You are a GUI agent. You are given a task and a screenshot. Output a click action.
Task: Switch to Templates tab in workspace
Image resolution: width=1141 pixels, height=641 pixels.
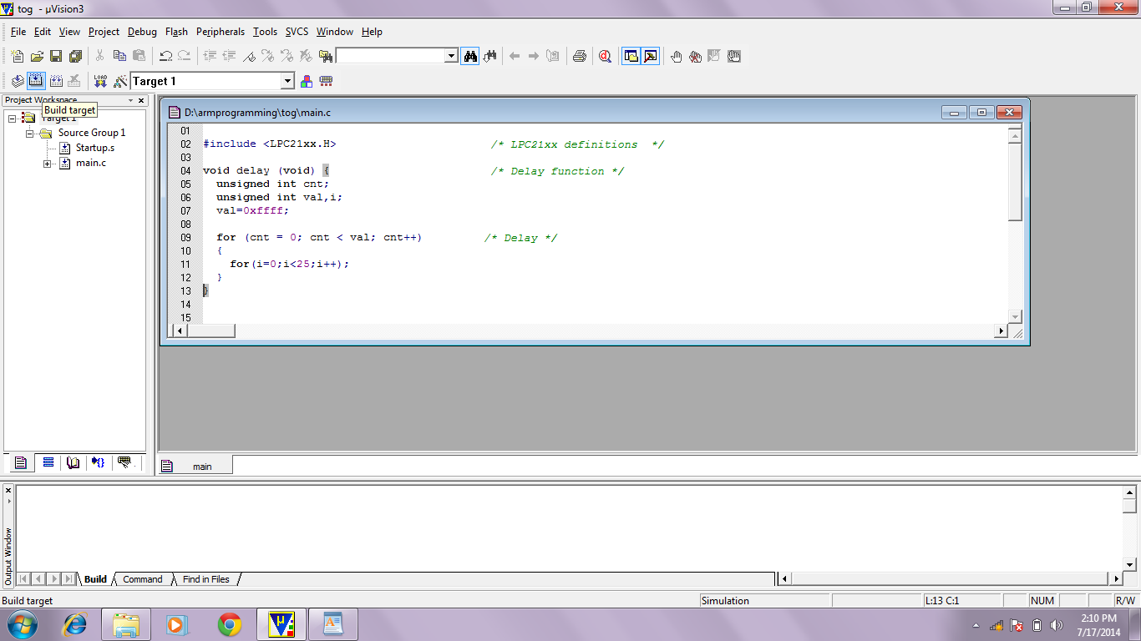coord(125,462)
